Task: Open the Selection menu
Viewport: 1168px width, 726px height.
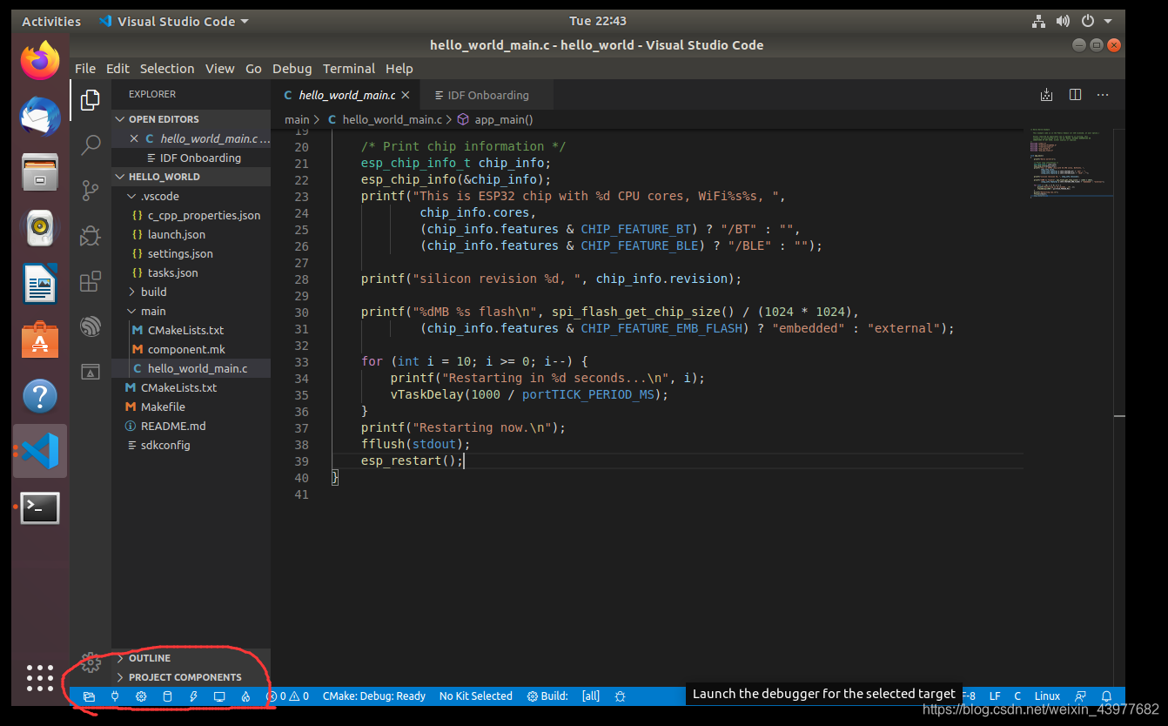Action: coord(167,69)
